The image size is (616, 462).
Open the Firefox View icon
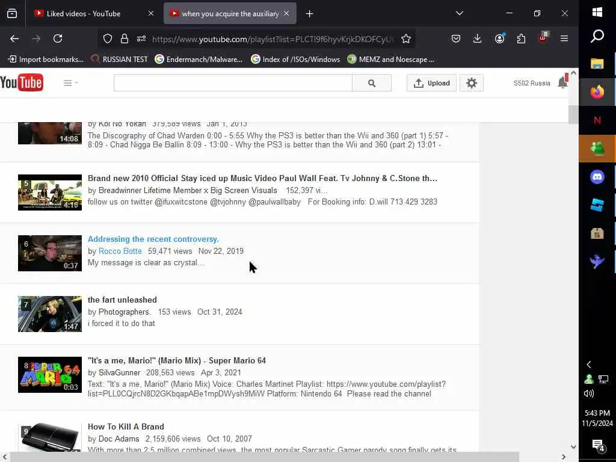(12, 13)
